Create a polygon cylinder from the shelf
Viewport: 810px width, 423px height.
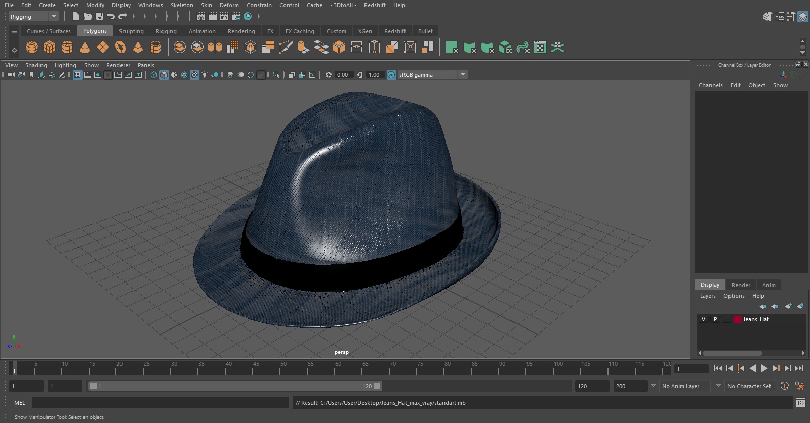click(67, 48)
